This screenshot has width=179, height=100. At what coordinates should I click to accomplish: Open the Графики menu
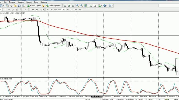[21, 2]
